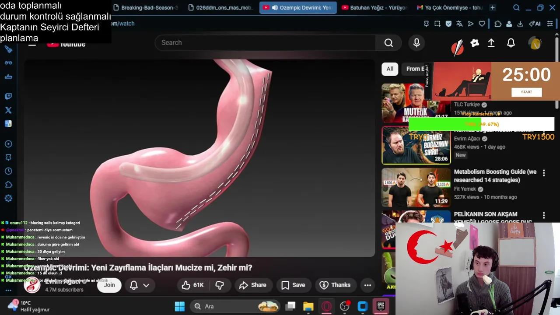
Task: Open weather widget 10°C Hafif yağmur
Action: (x=28, y=306)
